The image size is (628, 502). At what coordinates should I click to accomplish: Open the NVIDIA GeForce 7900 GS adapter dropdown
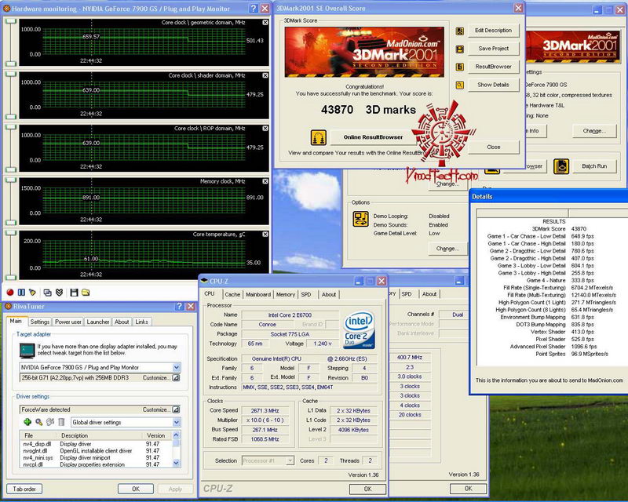(176, 366)
